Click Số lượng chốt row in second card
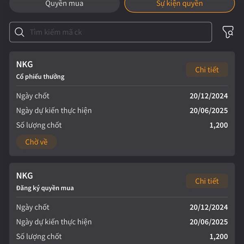 (122, 237)
